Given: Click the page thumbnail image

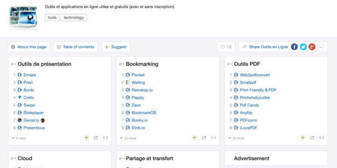Looking at the screenshot, I should (x=23, y=17).
